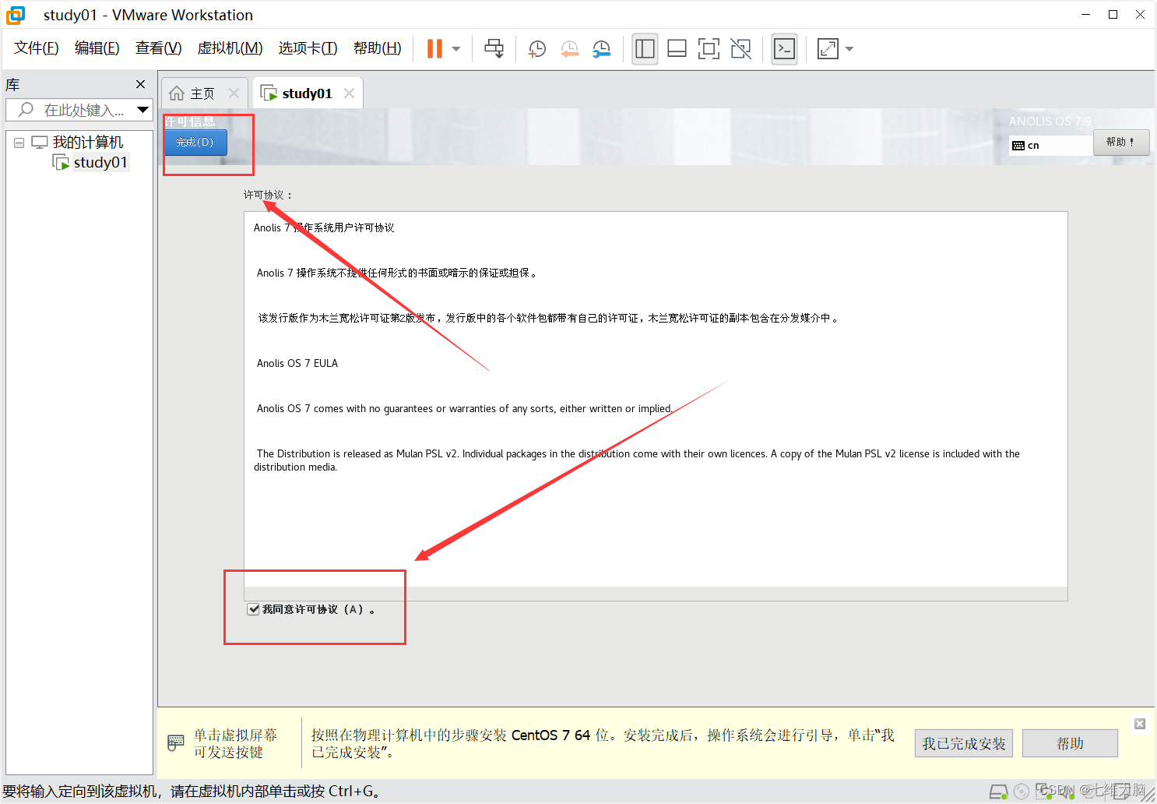
Task: Switch to the study01 tab
Action: coord(307,93)
